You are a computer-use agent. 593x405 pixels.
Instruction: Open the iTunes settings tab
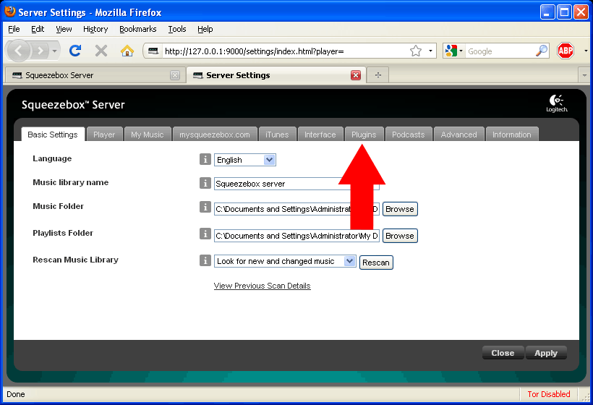click(277, 135)
